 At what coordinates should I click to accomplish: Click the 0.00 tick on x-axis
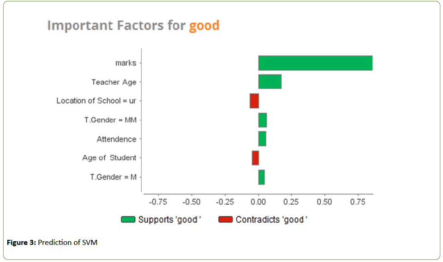click(258, 202)
